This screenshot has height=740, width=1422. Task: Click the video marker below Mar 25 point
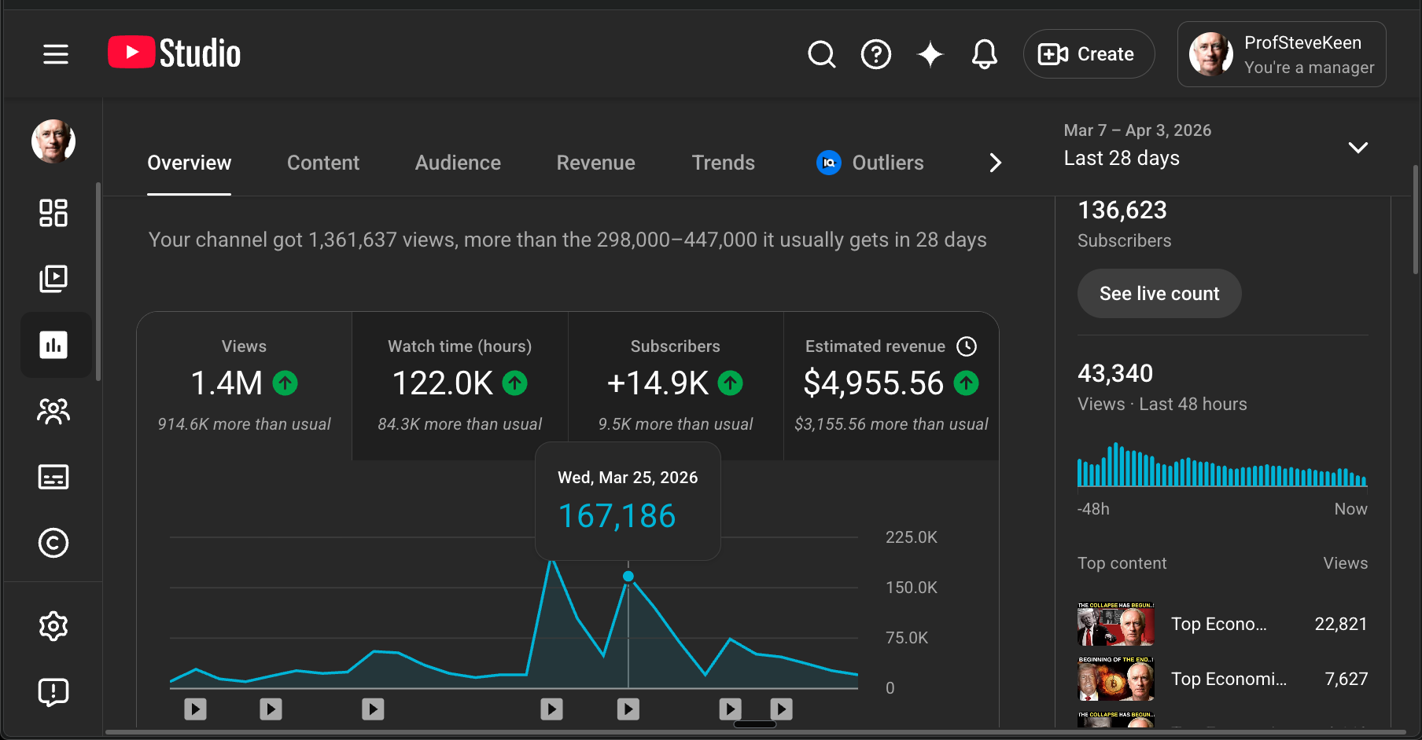tap(628, 709)
